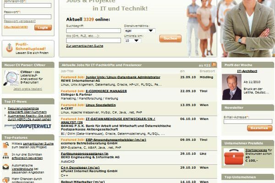Viewport: 275px width, 183px height.
Task: Click the A-CERT company name
Action: click(67, 108)
